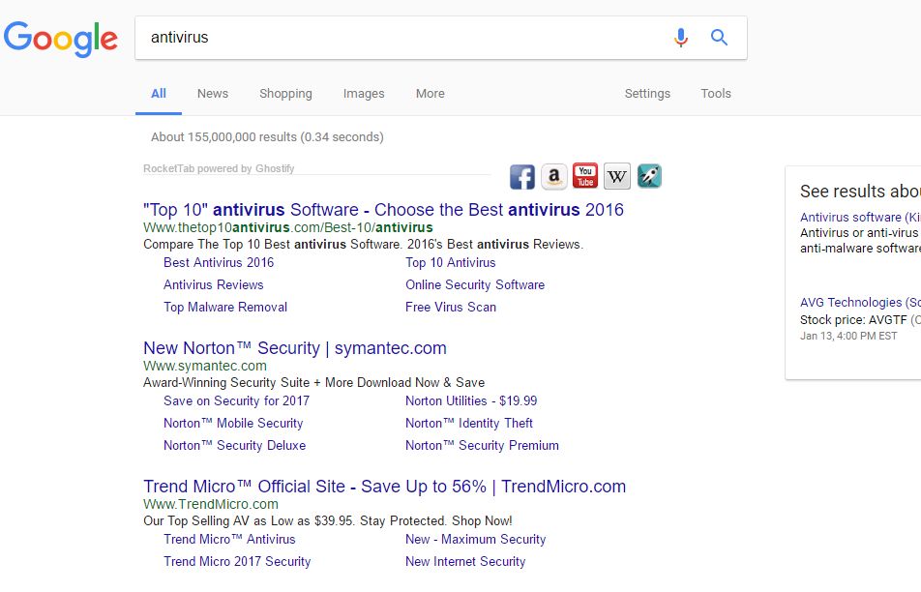Click the rocket icon in RocketTab bar
The height and width of the screenshot is (592, 921).
649,176
